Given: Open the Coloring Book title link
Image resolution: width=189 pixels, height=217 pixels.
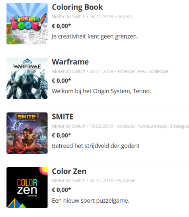Looking at the screenshot, I should tap(77, 7).
